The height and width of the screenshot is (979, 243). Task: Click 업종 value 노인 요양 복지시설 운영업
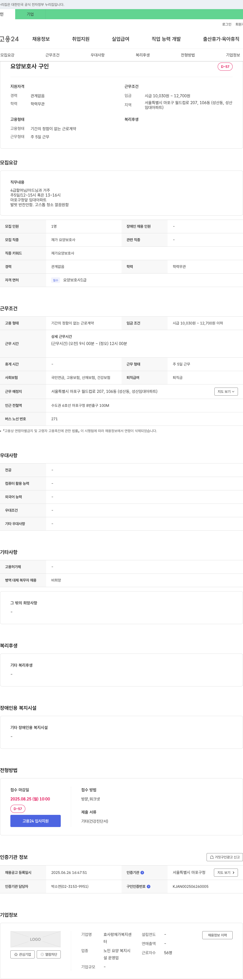[117, 954]
